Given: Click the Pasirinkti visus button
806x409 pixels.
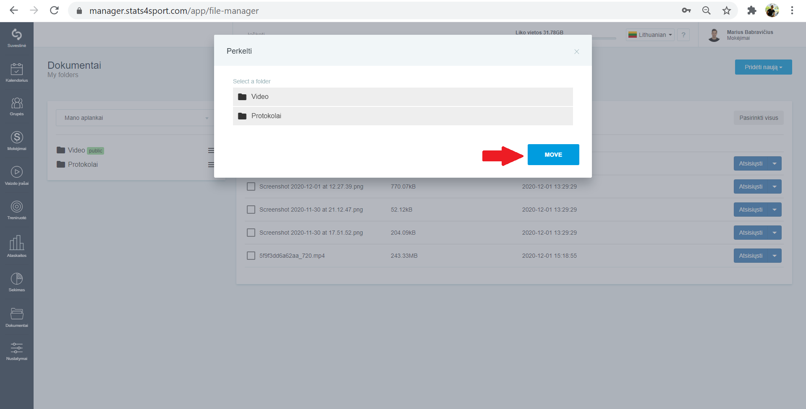Looking at the screenshot, I should pos(759,118).
